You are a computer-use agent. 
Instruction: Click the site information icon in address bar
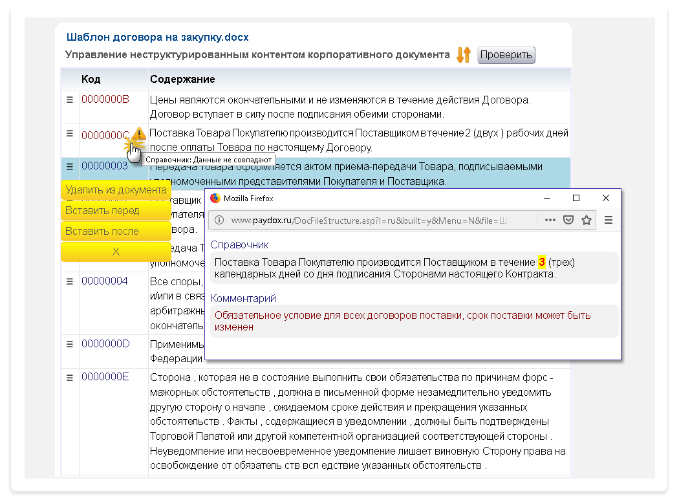pyautogui.click(x=219, y=220)
